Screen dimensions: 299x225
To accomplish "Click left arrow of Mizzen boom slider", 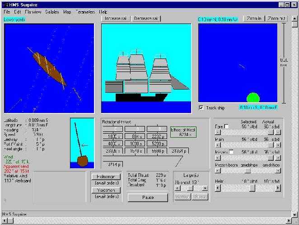I will 218,171.
